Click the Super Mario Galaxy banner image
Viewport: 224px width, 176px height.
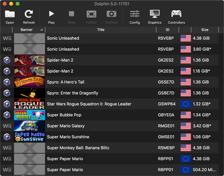point(29,126)
